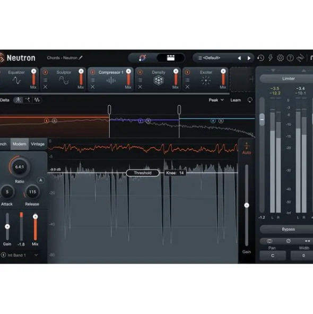Remove the Exciter module

tap(187, 87)
